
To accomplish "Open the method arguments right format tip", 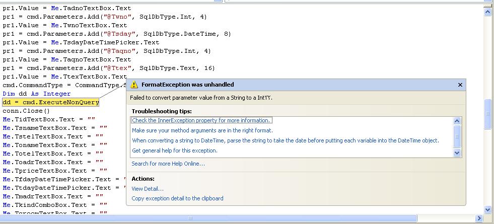I will click(202, 130).
